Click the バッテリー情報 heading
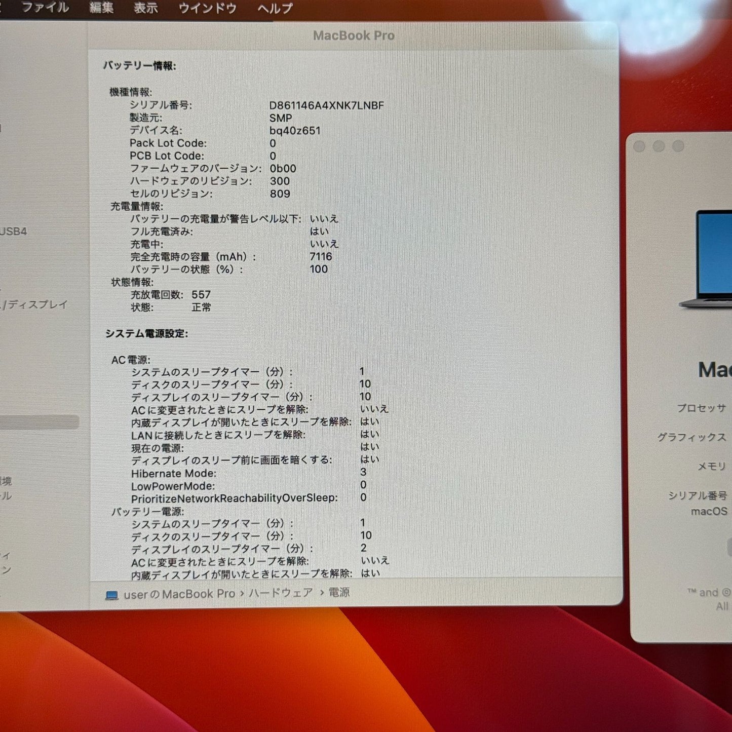The image size is (732, 732). 140,66
